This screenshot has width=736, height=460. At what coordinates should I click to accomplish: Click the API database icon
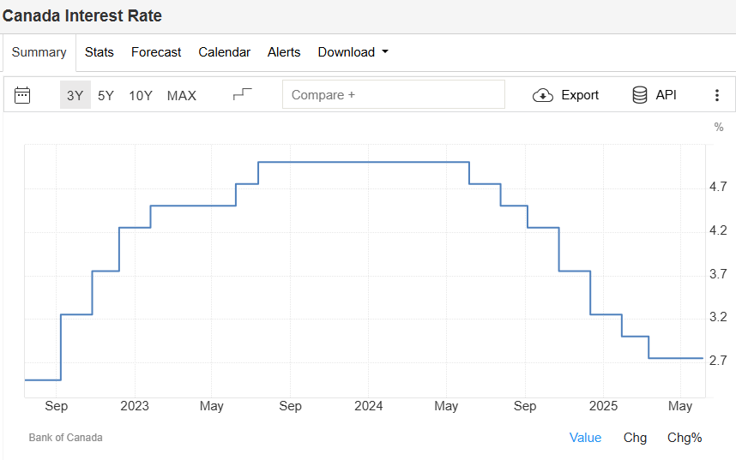640,95
